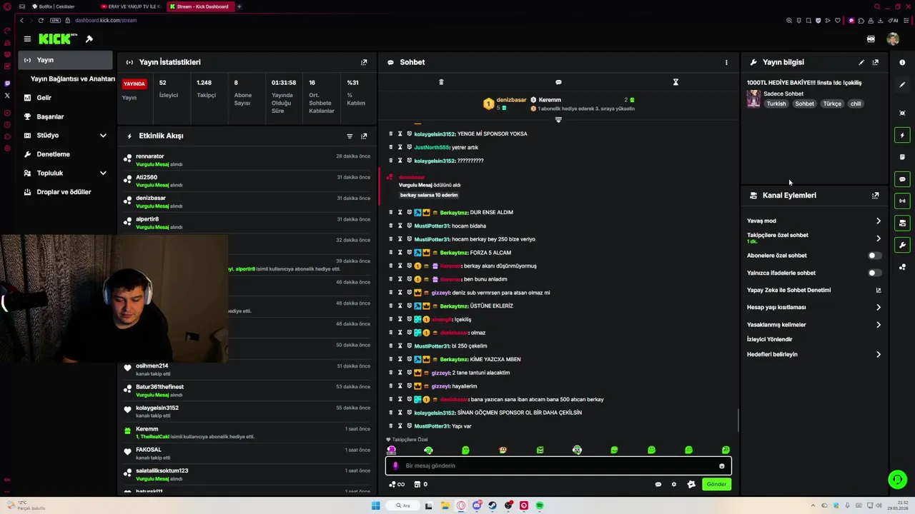Open Hedefleri belirleyin options arrow
The width and height of the screenshot is (915, 514).
[x=879, y=355]
